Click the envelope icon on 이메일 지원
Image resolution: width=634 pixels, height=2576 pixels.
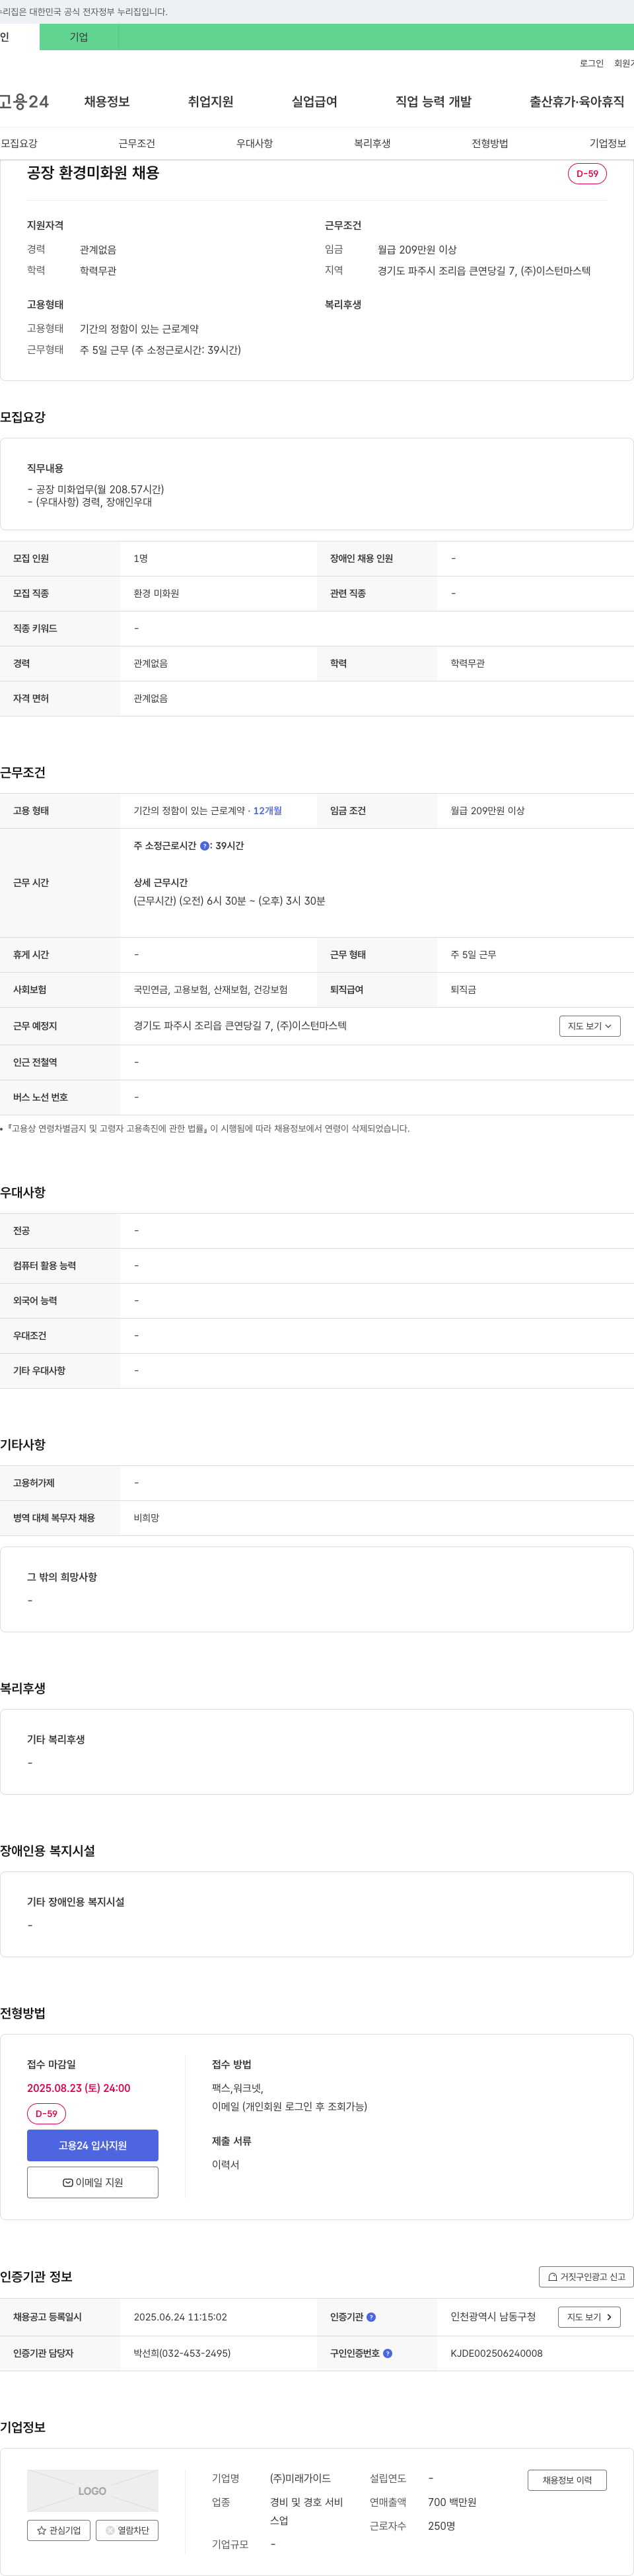tap(68, 2182)
